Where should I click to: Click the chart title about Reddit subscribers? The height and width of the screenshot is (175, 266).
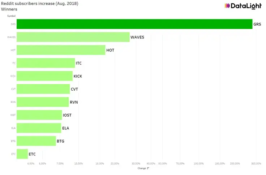pos(39,3)
